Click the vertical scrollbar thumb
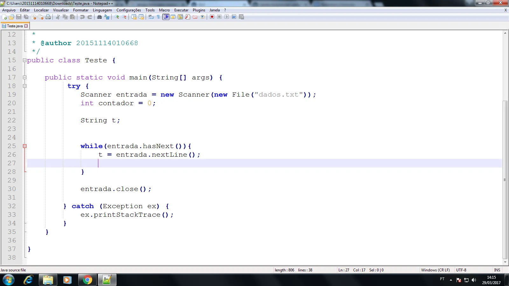 click(505, 180)
